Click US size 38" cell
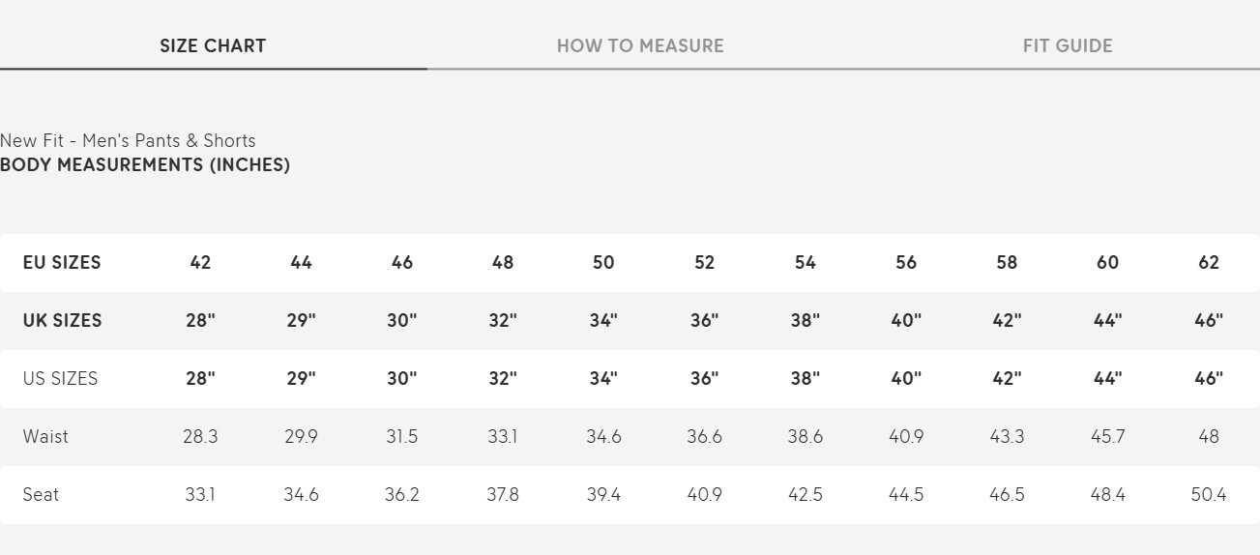Image resolution: width=1260 pixels, height=555 pixels. [x=805, y=378]
